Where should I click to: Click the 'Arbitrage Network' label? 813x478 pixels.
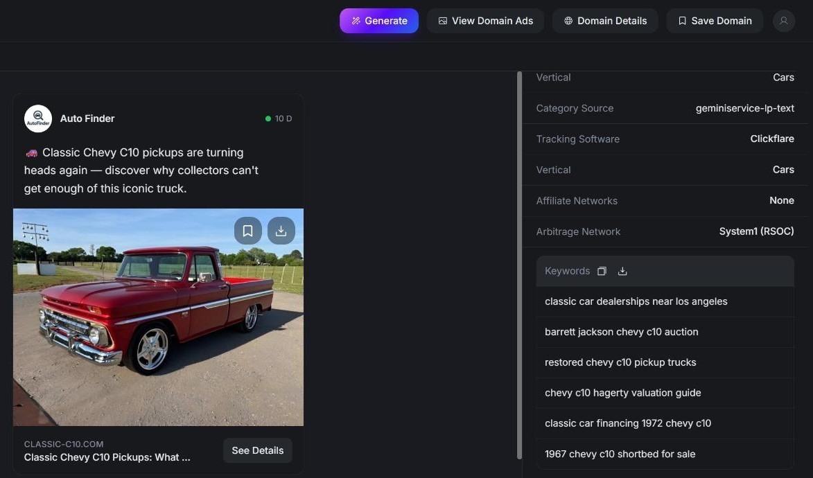coord(578,232)
